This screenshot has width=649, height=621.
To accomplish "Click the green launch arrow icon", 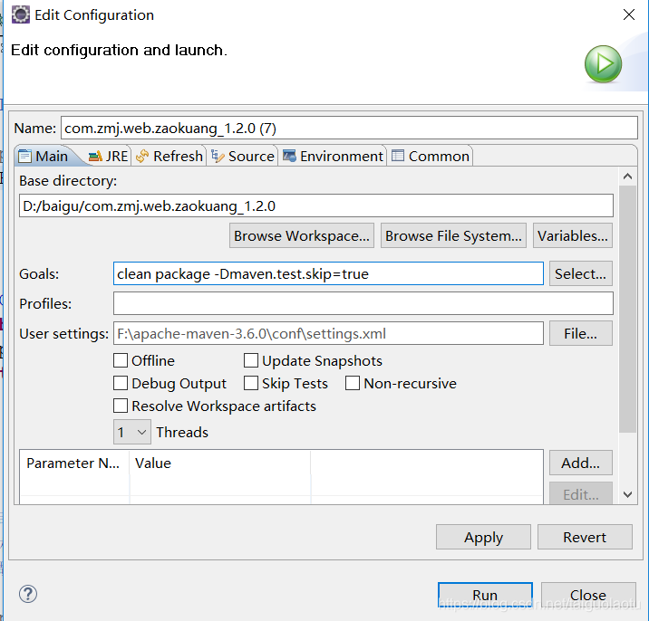I will (603, 64).
